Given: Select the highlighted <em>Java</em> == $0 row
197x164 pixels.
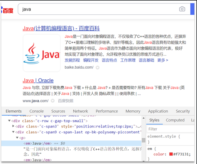Looking at the screenshot, I should (71, 143).
